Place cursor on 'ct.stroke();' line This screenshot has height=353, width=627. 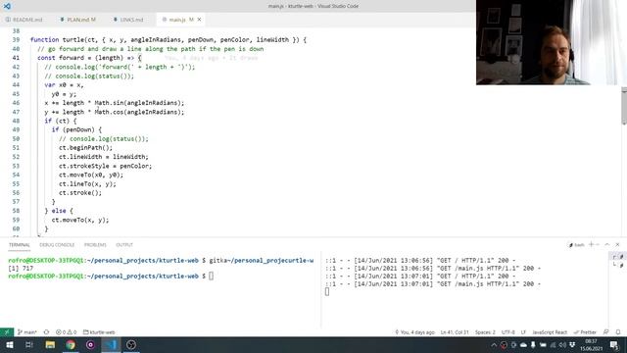(x=80, y=193)
